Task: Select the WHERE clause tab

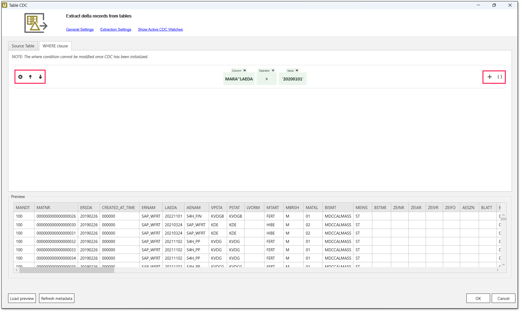Action: [x=55, y=46]
